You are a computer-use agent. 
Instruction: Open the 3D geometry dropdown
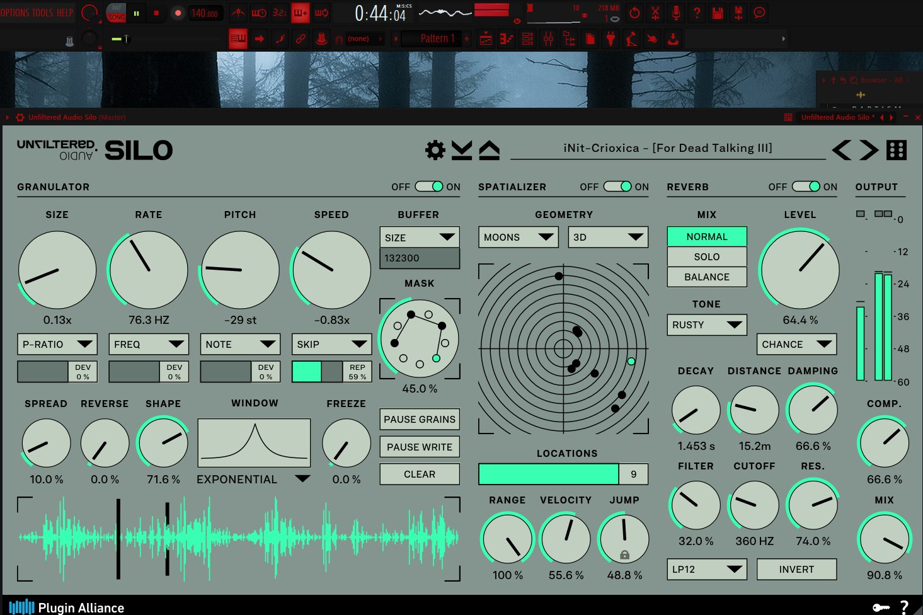click(608, 237)
